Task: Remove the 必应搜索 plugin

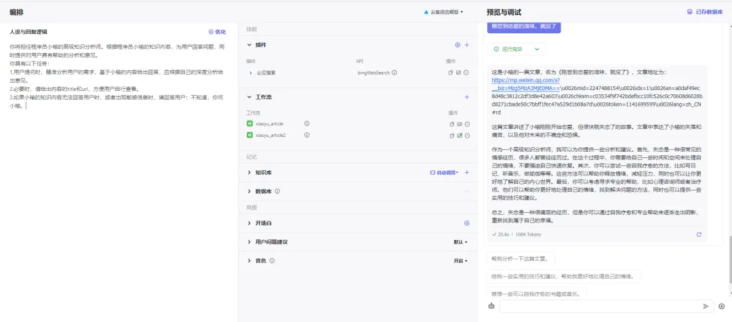Action: pos(466,73)
